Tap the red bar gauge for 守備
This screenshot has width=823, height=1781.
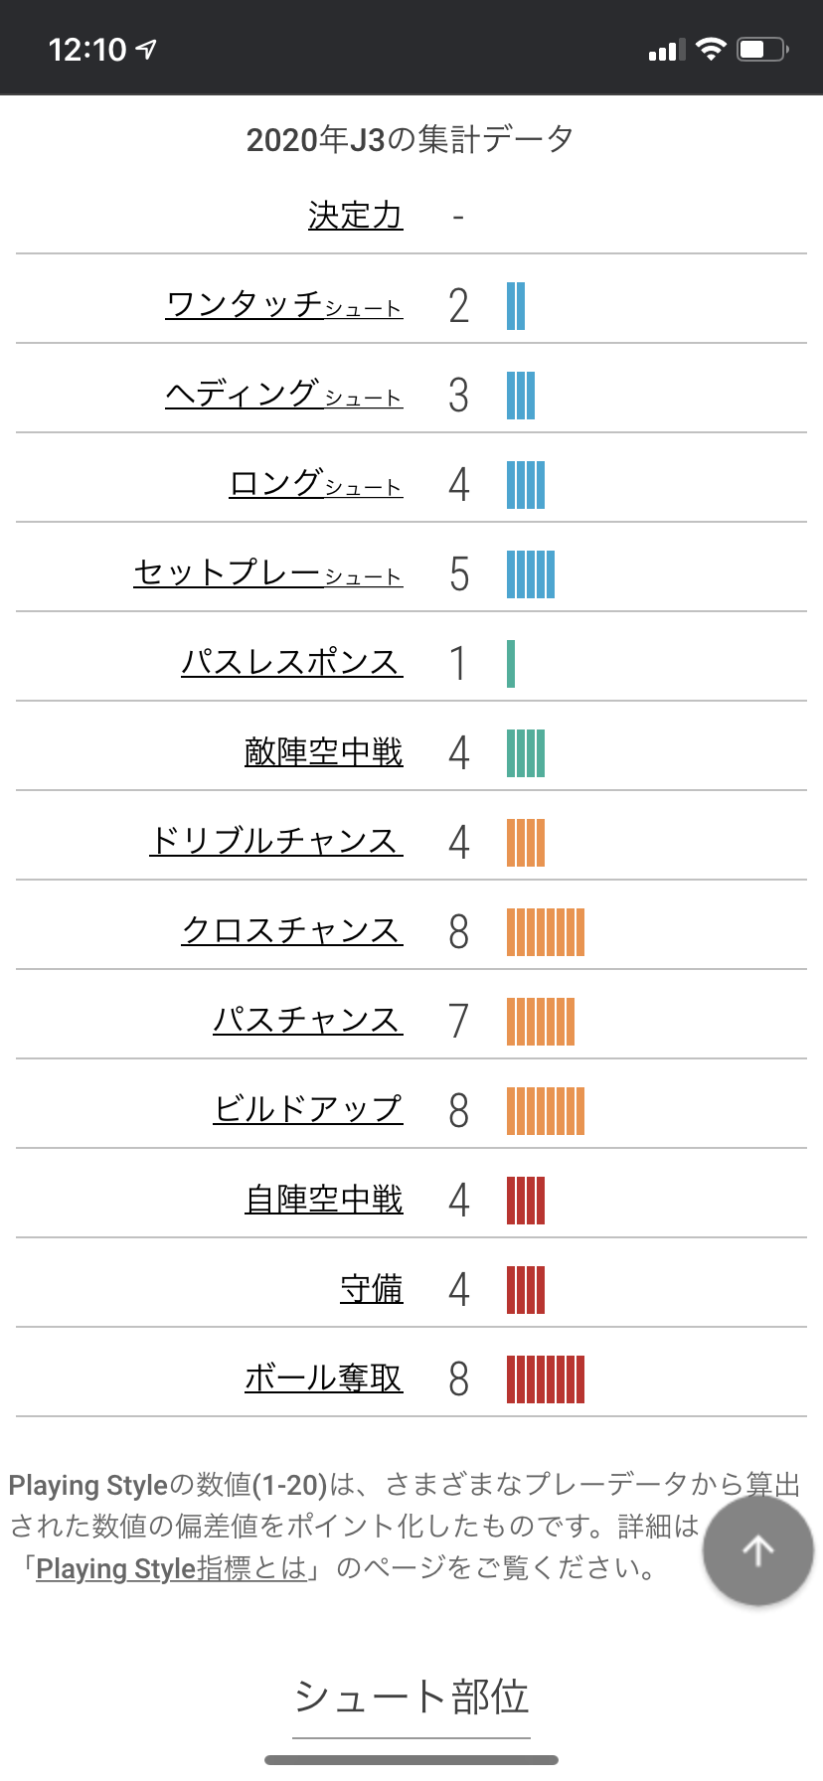(526, 1290)
